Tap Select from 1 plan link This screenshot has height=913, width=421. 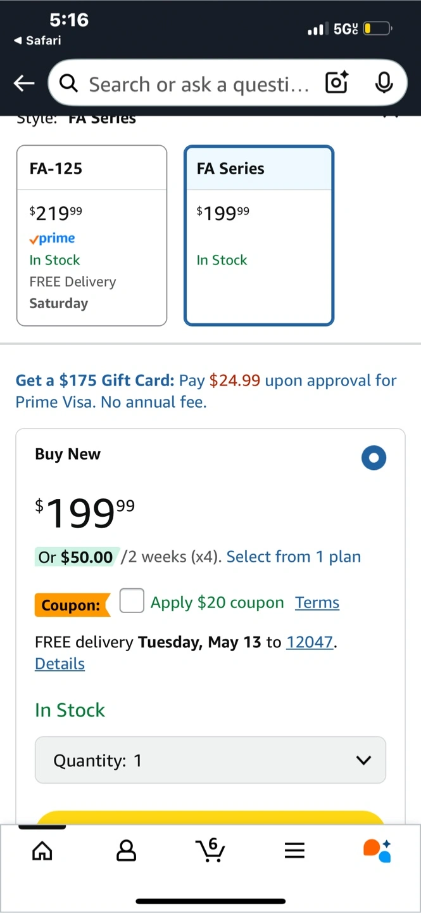294,557
